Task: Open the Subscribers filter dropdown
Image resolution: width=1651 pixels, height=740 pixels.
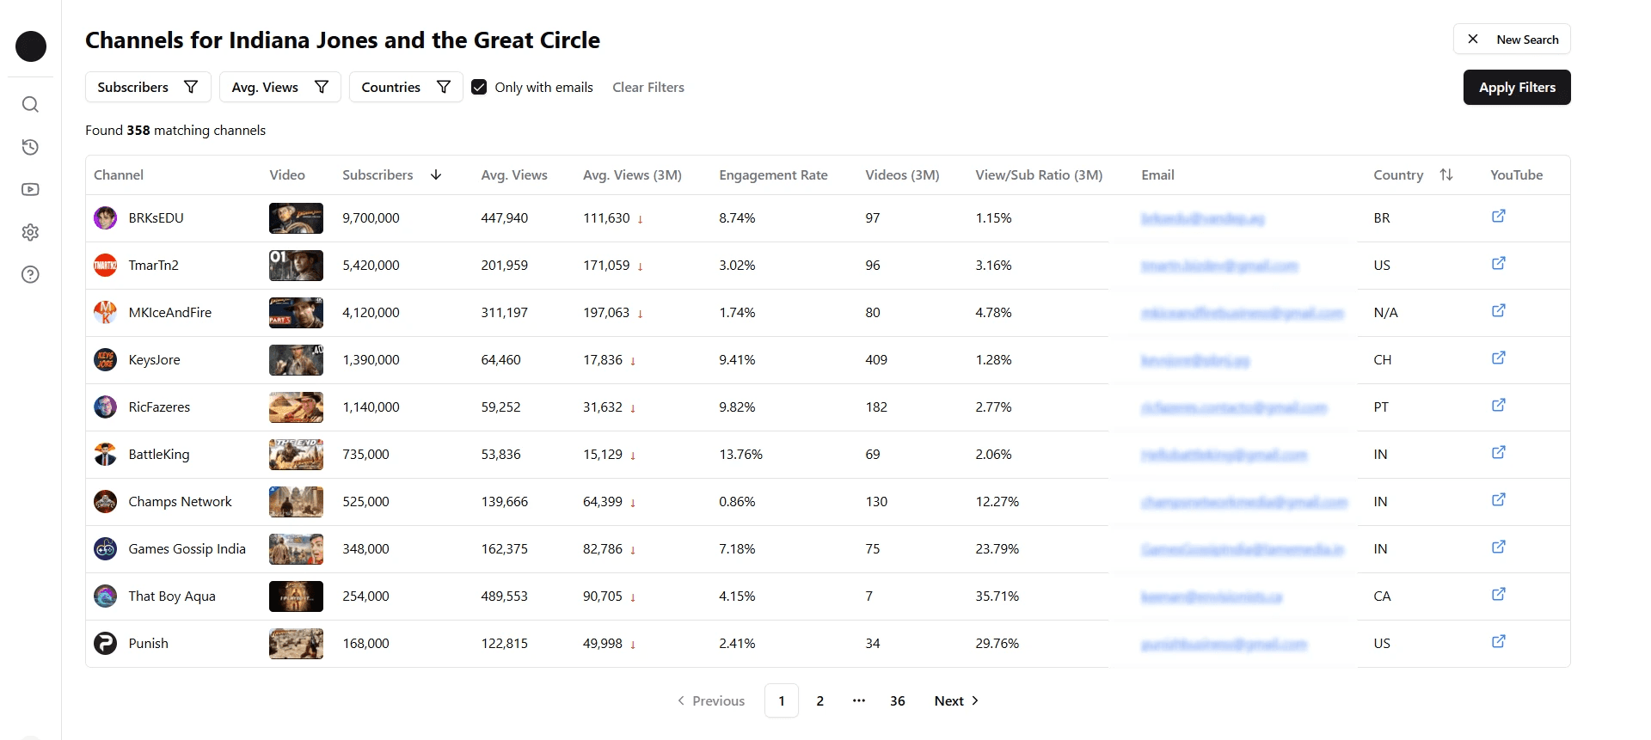Action: point(148,87)
